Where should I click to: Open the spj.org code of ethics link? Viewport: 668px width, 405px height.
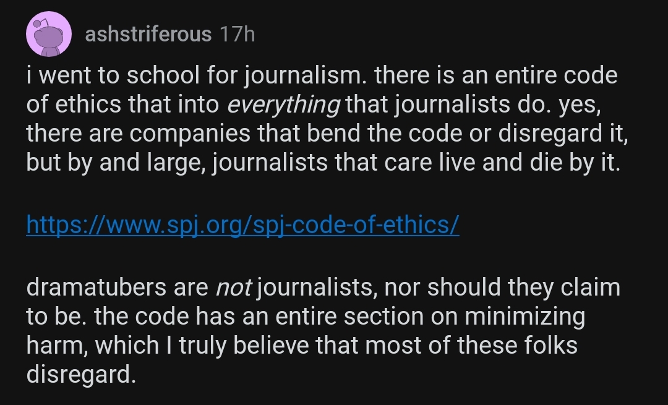pyautogui.click(x=242, y=224)
